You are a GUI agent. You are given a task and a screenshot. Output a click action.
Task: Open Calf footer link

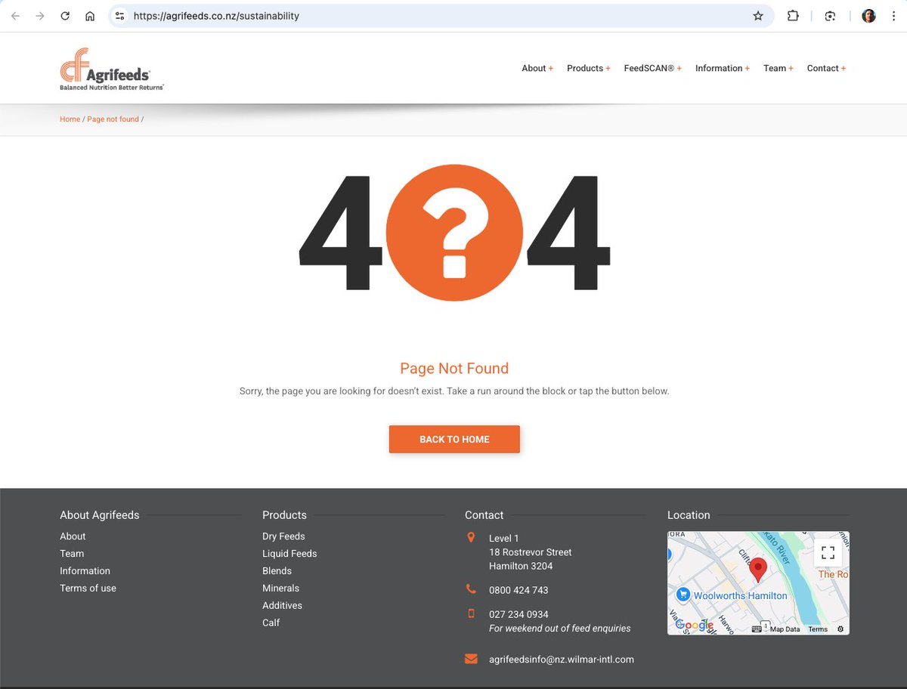[x=271, y=623]
